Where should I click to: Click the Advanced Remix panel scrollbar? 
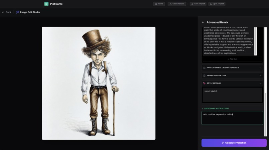[x=266, y=114]
